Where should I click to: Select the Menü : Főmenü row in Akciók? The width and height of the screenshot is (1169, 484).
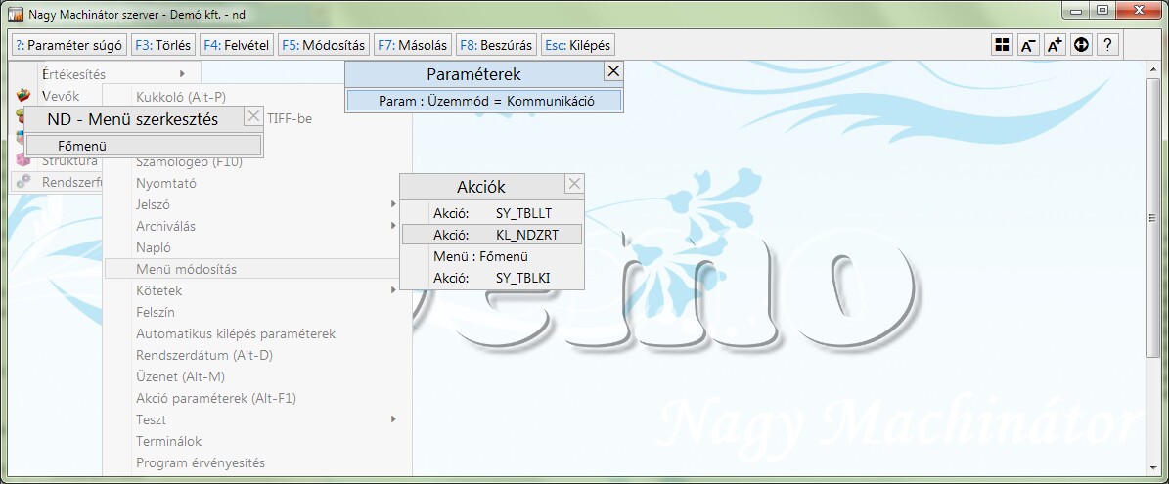click(492, 256)
